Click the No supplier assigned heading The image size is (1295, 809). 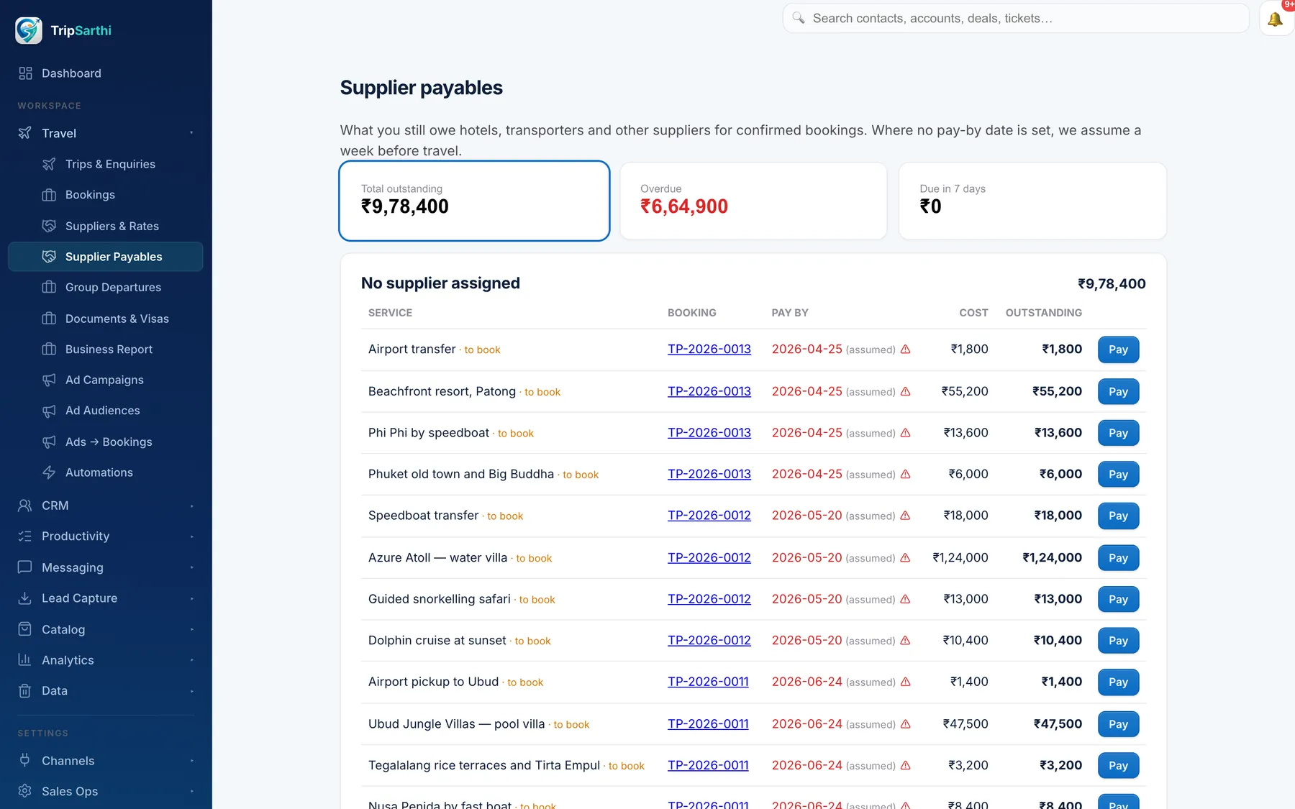[440, 283]
